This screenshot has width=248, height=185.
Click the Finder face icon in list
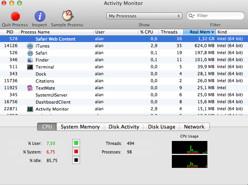30,60
